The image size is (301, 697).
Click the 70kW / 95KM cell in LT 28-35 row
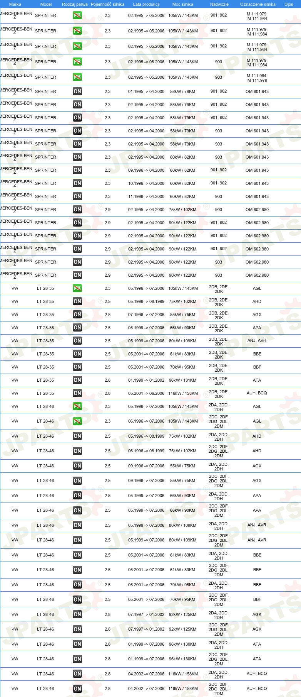pyautogui.click(x=183, y=367)
